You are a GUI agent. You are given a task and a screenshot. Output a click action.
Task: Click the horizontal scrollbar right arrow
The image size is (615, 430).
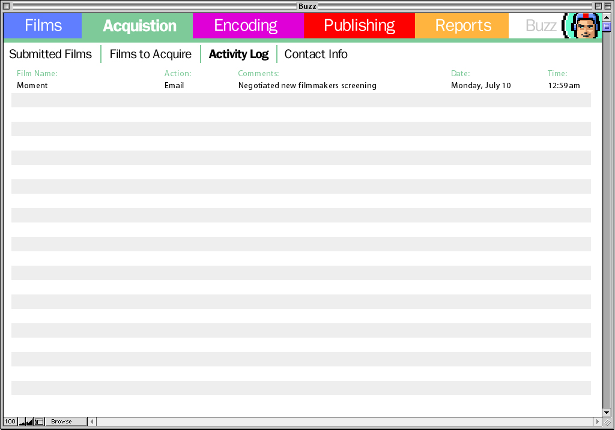pyautogui.click(x=598, y=422)
